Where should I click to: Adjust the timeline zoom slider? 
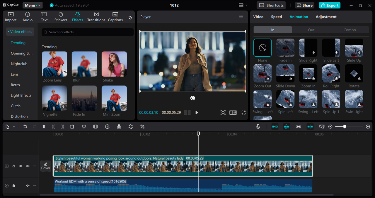point(345,127)
